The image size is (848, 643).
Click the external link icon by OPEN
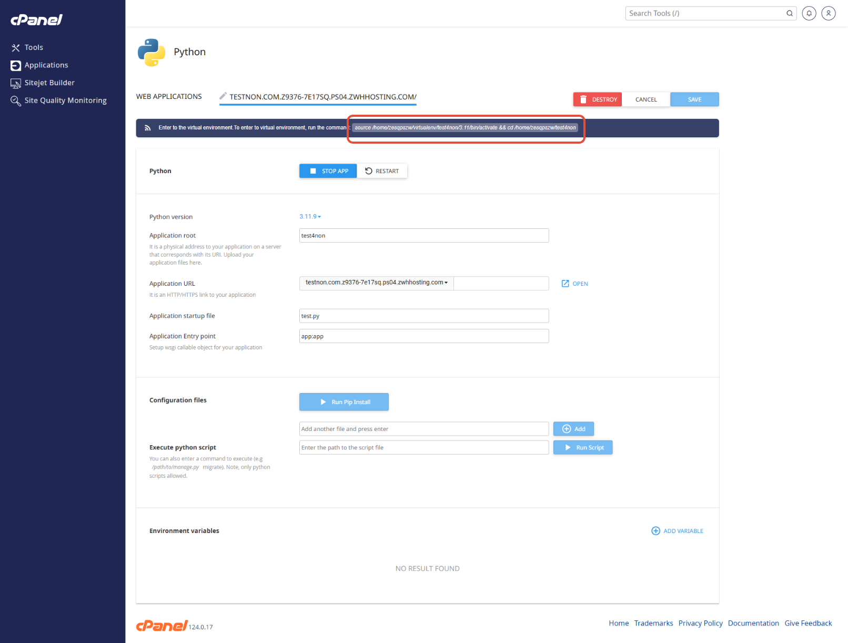click(566, 284)
